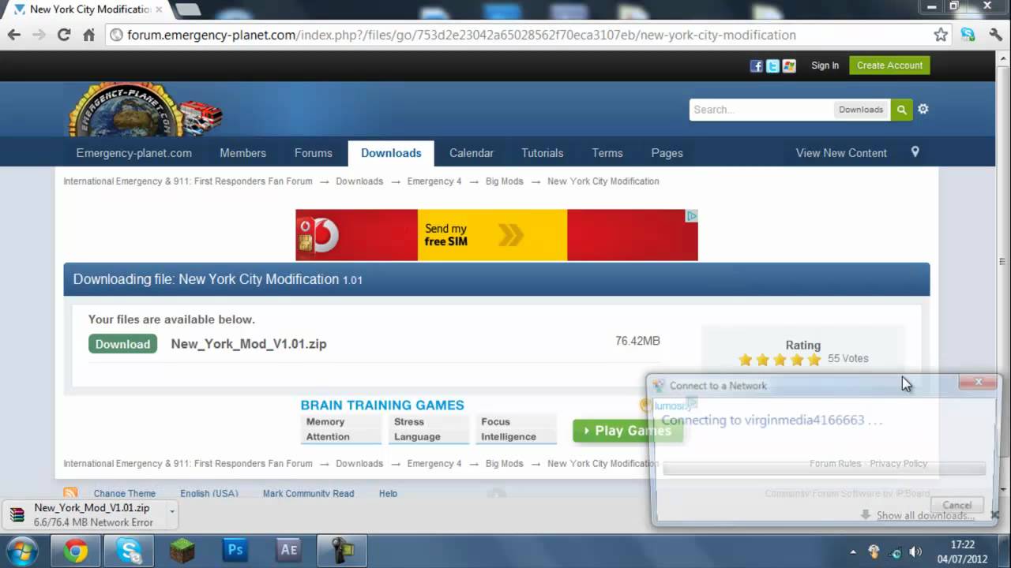Show hidden tray icons arrow
Viewport: 1011px width, 568px height.
pos(853,551)
